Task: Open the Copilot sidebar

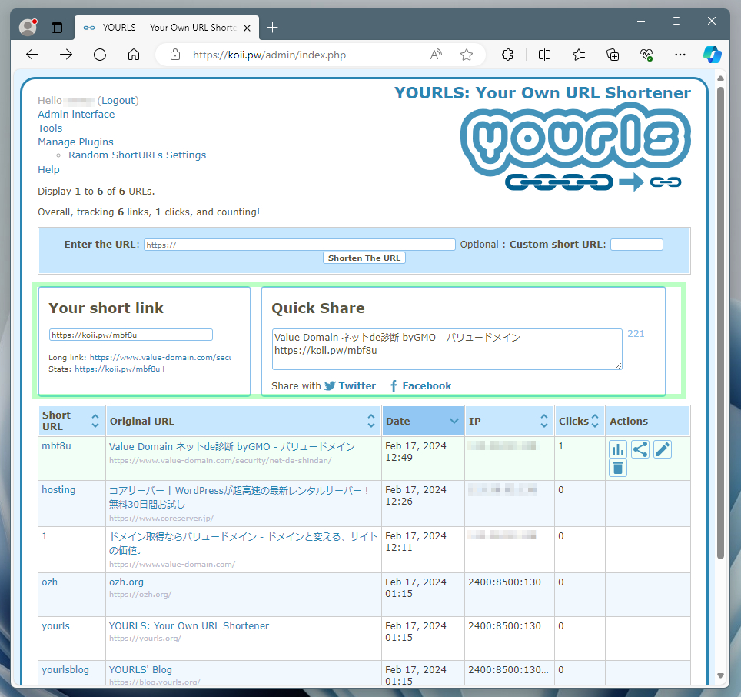Action: coord(712,55)
